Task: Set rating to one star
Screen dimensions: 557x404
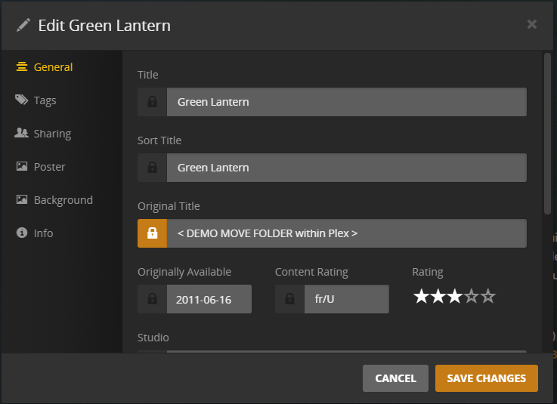Action: [x=421, y=296]
